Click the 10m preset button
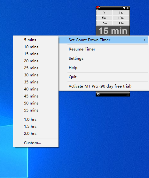This screenshot has width=149, height=178. tap(121, 18)
